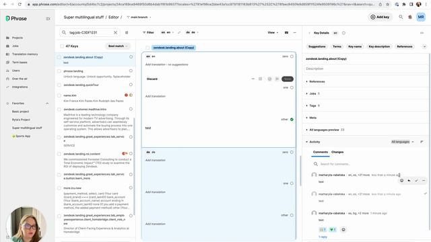
Task: Open Super multilingual stuff breadcrumb
Action: [x=84, y=17]
